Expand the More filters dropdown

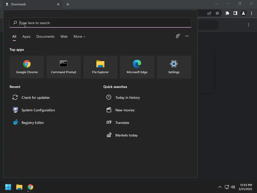(x=80, y=36)
